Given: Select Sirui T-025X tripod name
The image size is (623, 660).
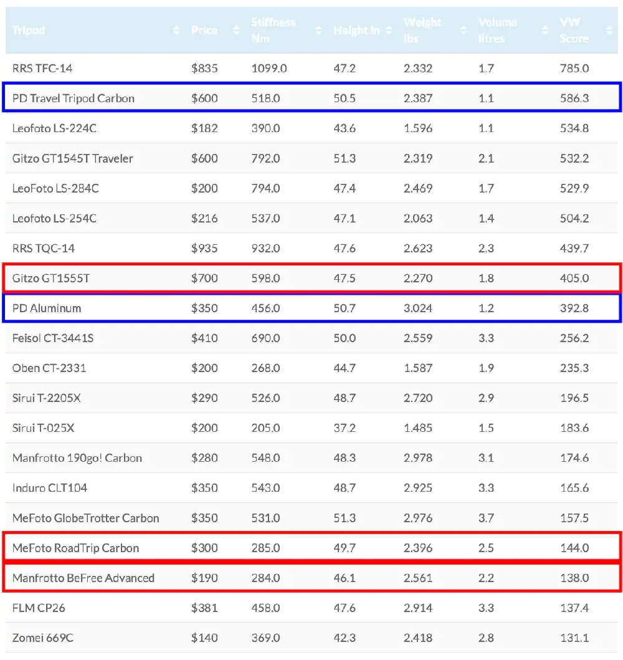Looking at the screenshot, I should pyautogui.click(x=43, y=428).
